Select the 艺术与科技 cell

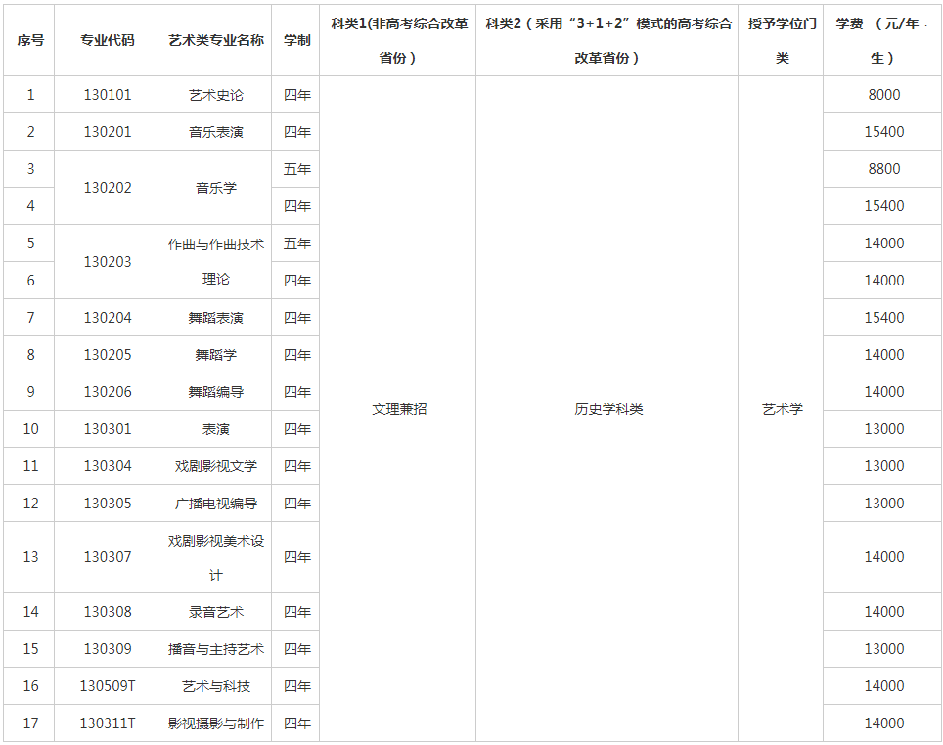[x=216, y=686]
